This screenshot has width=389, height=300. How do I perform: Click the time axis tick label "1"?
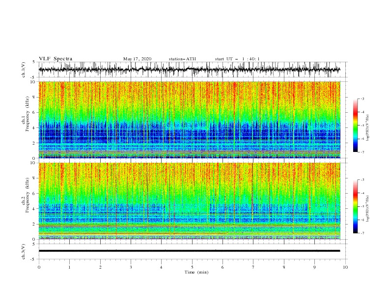(x=69, y=267)
